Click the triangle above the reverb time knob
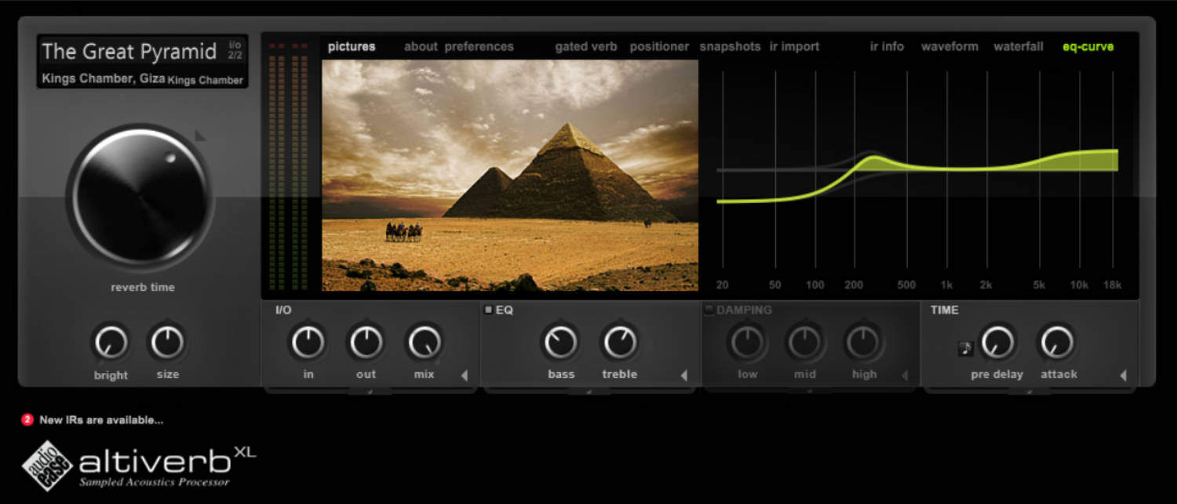Image resolution: width=1177 pixels, height=504 pixels. point(200,136)
